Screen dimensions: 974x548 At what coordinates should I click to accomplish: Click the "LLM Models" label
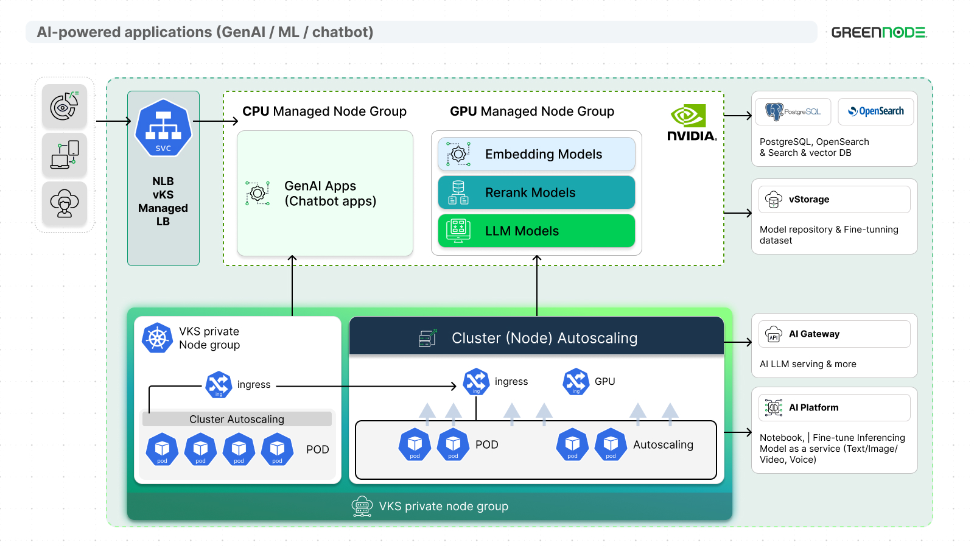coord(522,231)
